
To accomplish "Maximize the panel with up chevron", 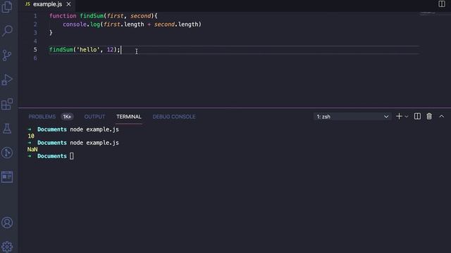I will point(442,117).
